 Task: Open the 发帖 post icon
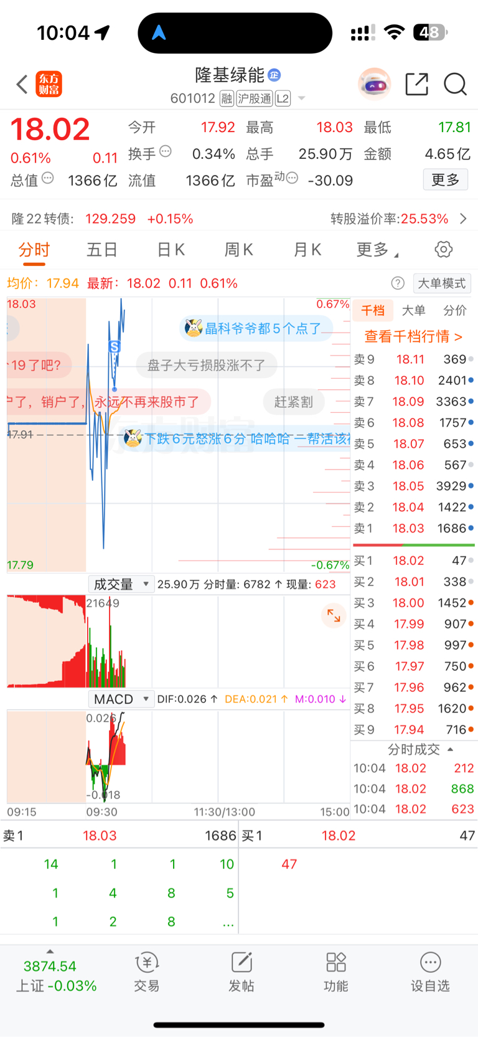[x=241, y=972]
